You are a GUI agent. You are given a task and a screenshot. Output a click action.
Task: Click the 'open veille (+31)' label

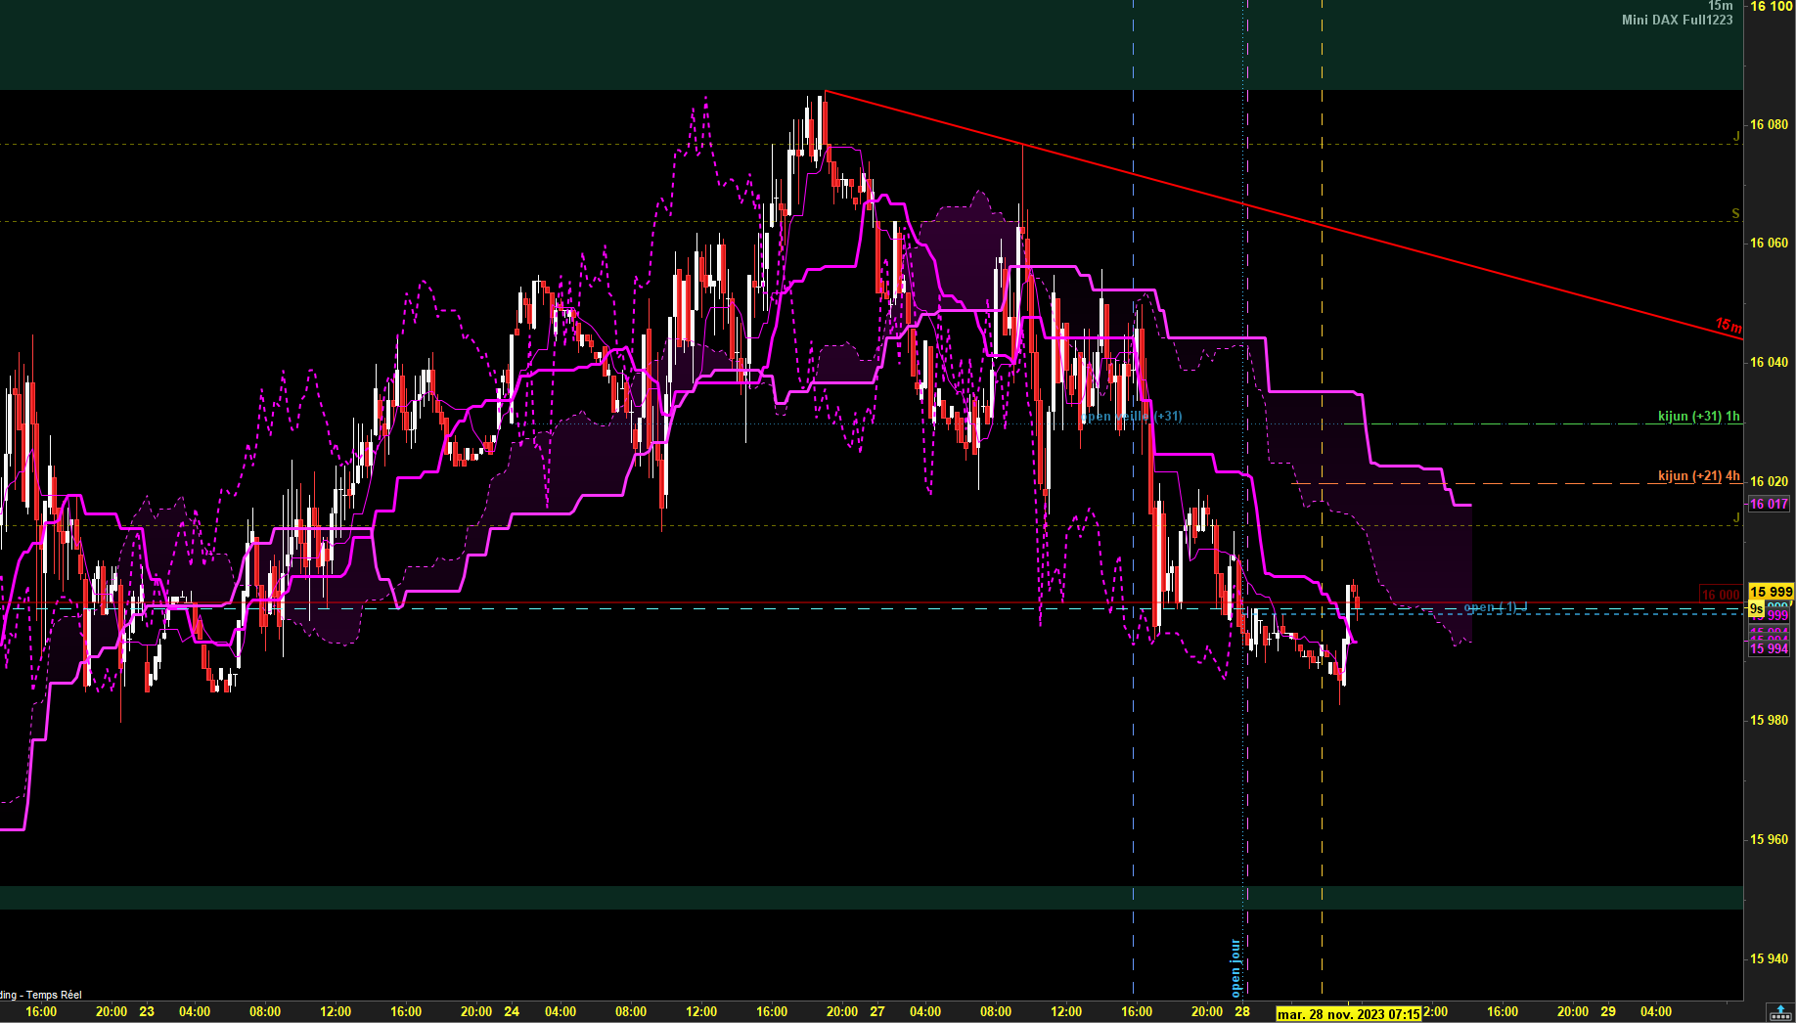1132,417
